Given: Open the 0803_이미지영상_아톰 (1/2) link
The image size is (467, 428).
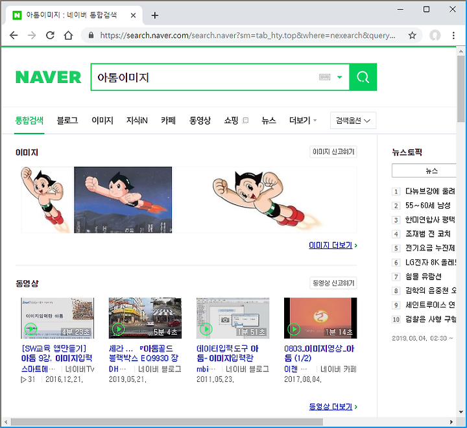Looking at the screenshot, I should tap(319, 353).
